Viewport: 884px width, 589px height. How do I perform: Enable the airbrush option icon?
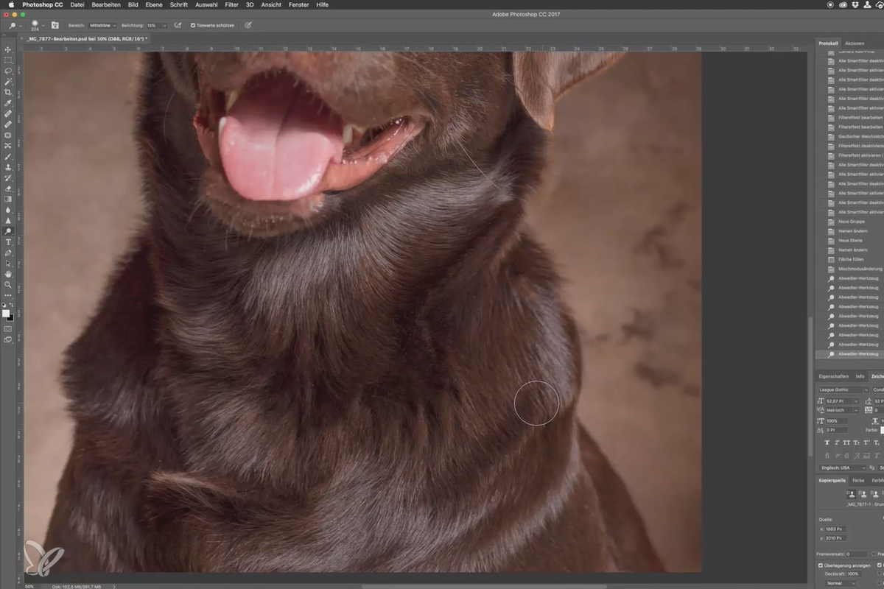point(178,25)
